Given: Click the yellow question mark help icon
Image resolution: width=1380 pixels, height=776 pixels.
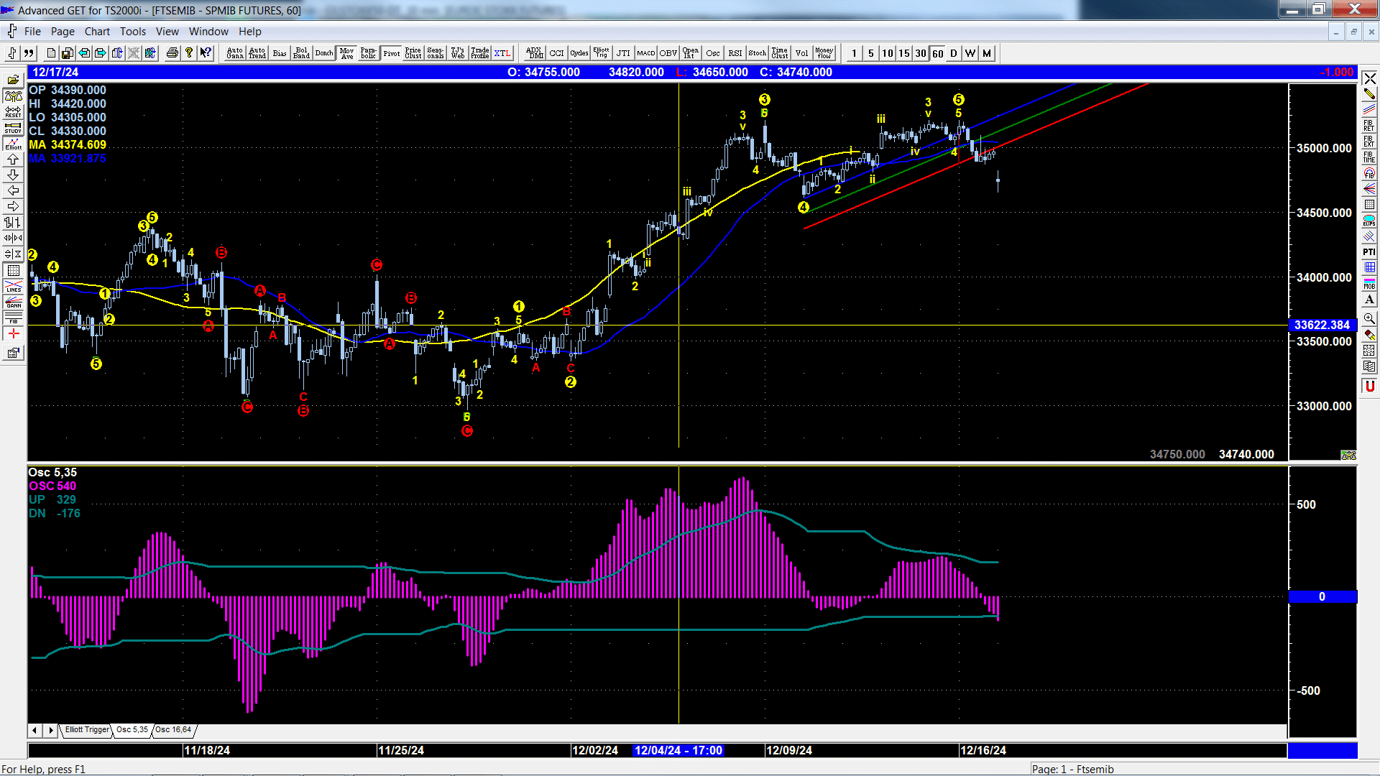Looking at the screenshot, I should (x=188, y=53).
